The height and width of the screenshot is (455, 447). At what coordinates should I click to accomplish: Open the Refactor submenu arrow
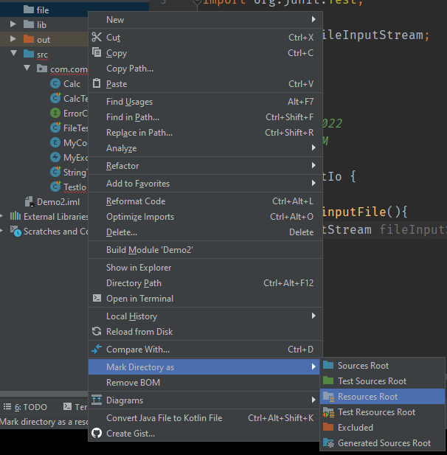click(x=313, y=165)
